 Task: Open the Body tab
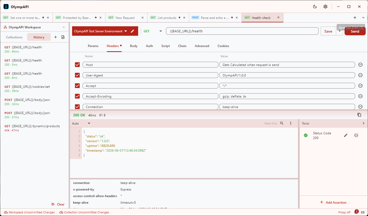pos(134,46)
